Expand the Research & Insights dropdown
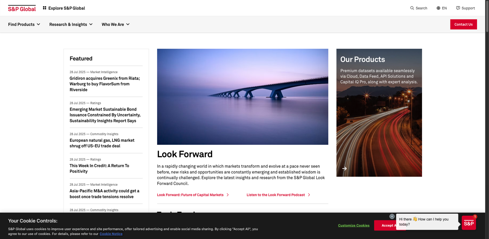This screenshot has width=489, height=239. click(71, 24)
